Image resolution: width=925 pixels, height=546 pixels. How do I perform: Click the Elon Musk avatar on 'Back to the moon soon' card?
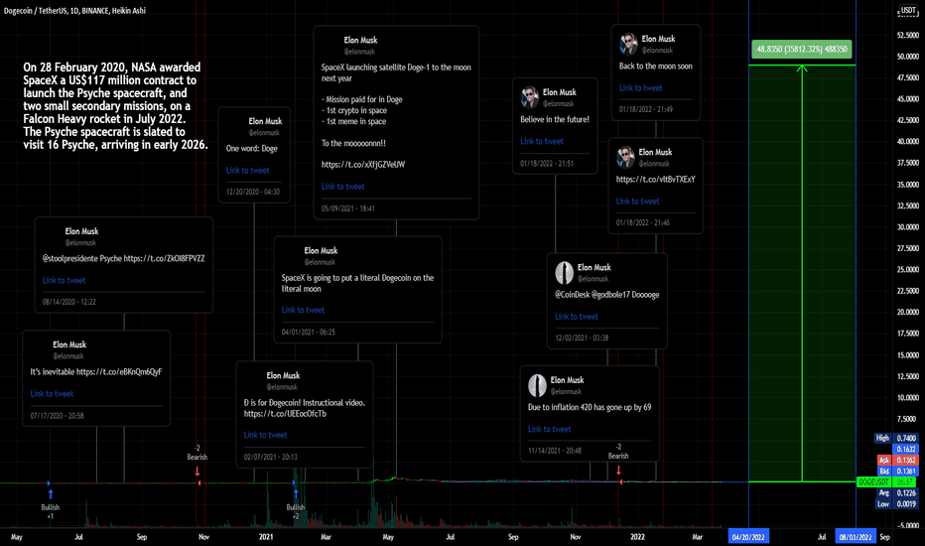(628, 44)
